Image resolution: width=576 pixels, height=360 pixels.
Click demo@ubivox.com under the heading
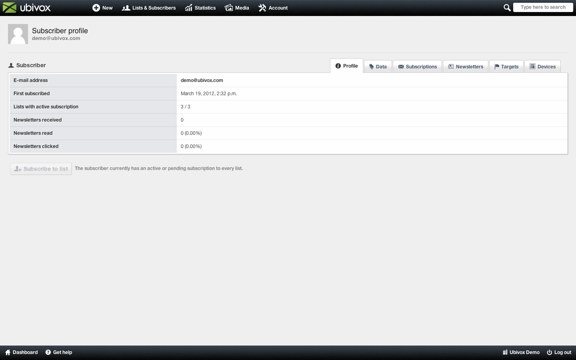pyautogui.click(x=56, y=38)
